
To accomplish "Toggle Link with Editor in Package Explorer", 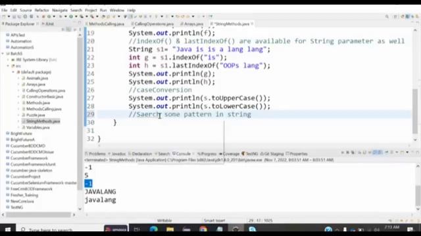I will [68, 29].
